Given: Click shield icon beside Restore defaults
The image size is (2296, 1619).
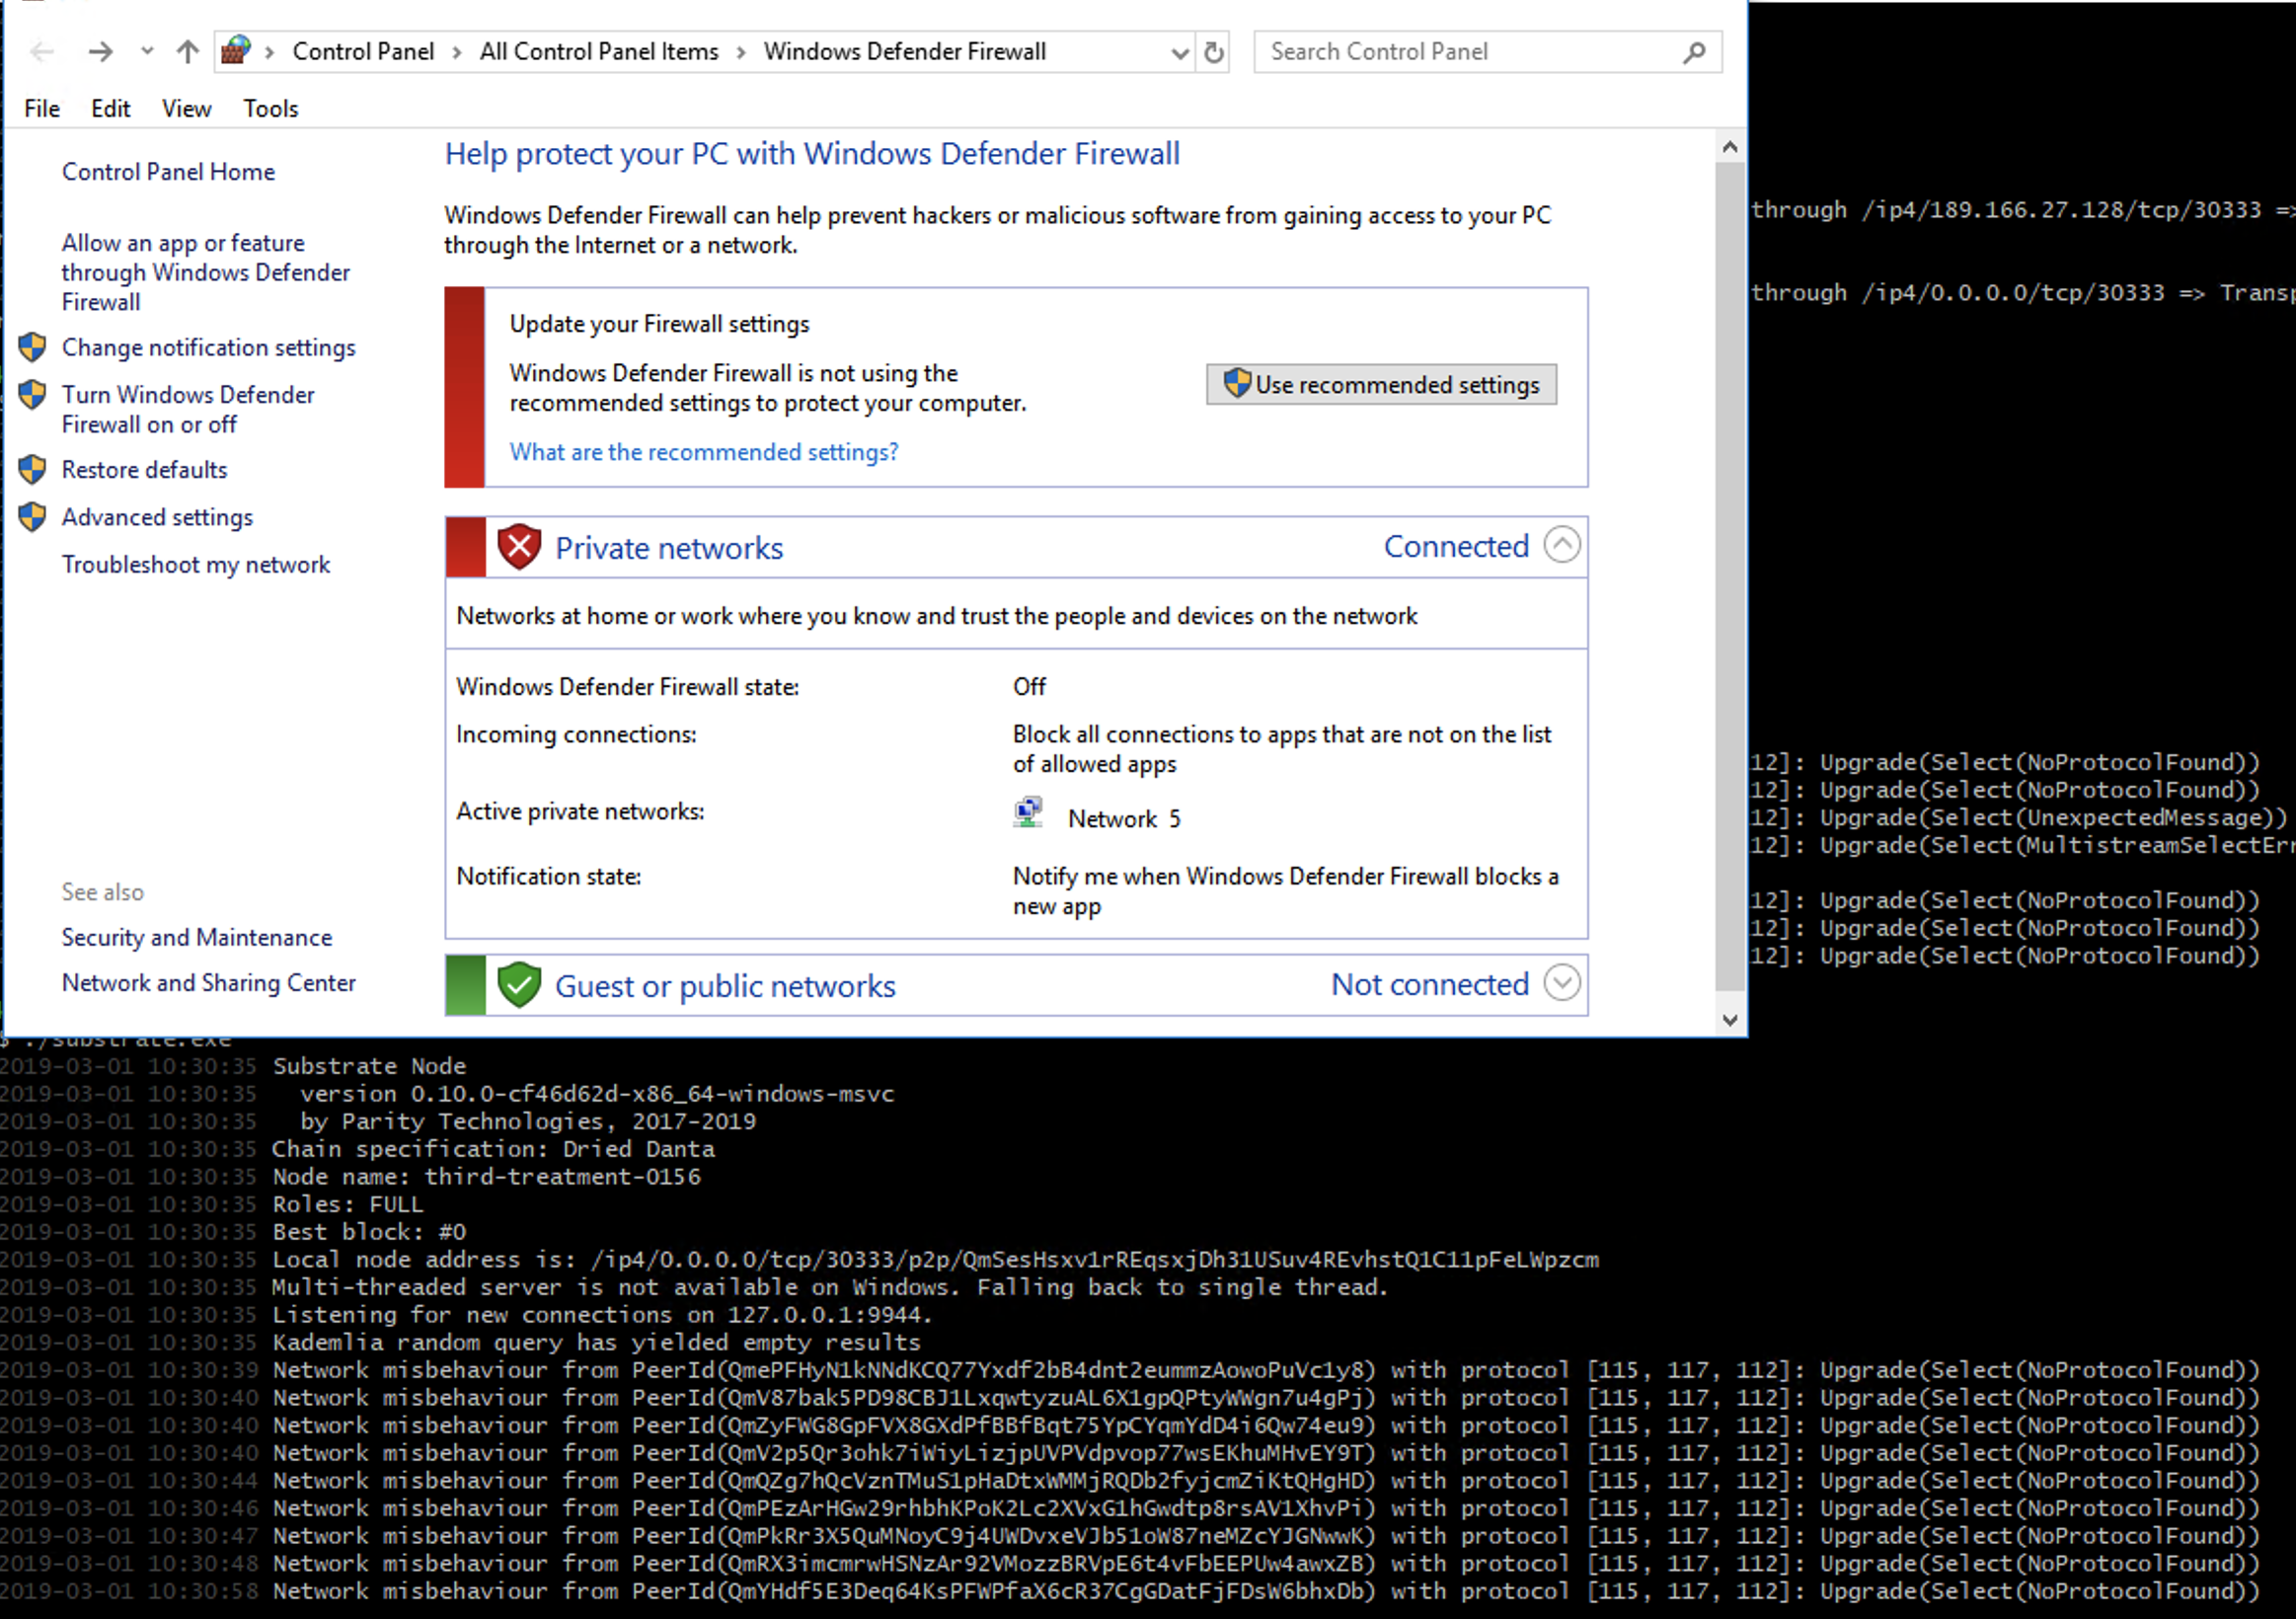Looking at the screenshot, I should click(x=32, y=469).
